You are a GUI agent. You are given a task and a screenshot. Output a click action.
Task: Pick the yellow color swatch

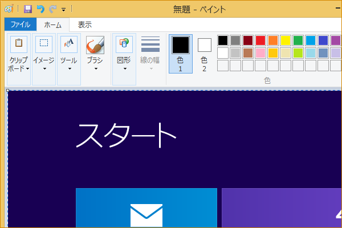[286, 40]
